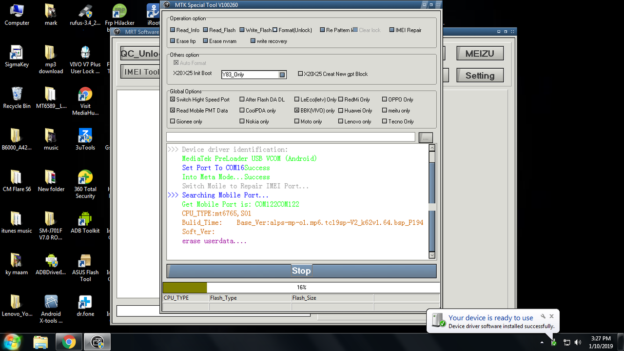Click the taskbar clock 3:27 PM

(601, 342)
